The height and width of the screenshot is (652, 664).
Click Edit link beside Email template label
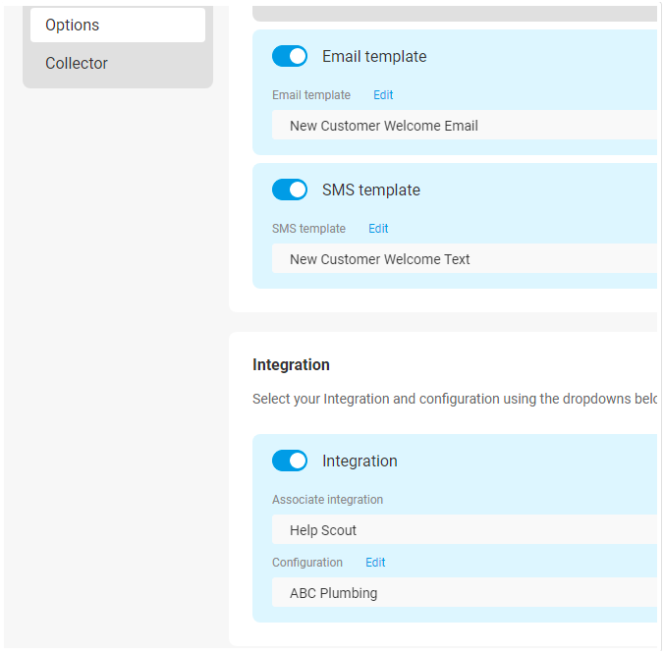point(383,95)
